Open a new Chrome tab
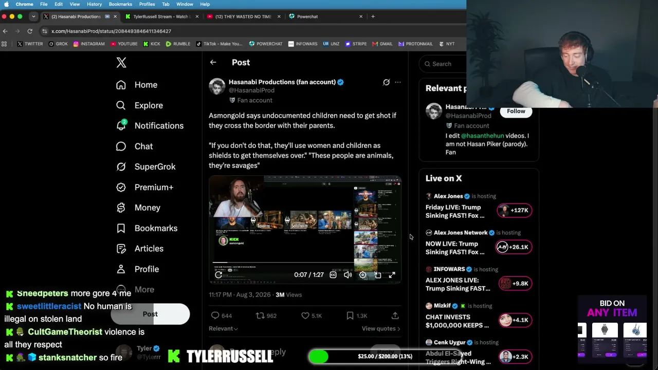 [x=373, y=16]
